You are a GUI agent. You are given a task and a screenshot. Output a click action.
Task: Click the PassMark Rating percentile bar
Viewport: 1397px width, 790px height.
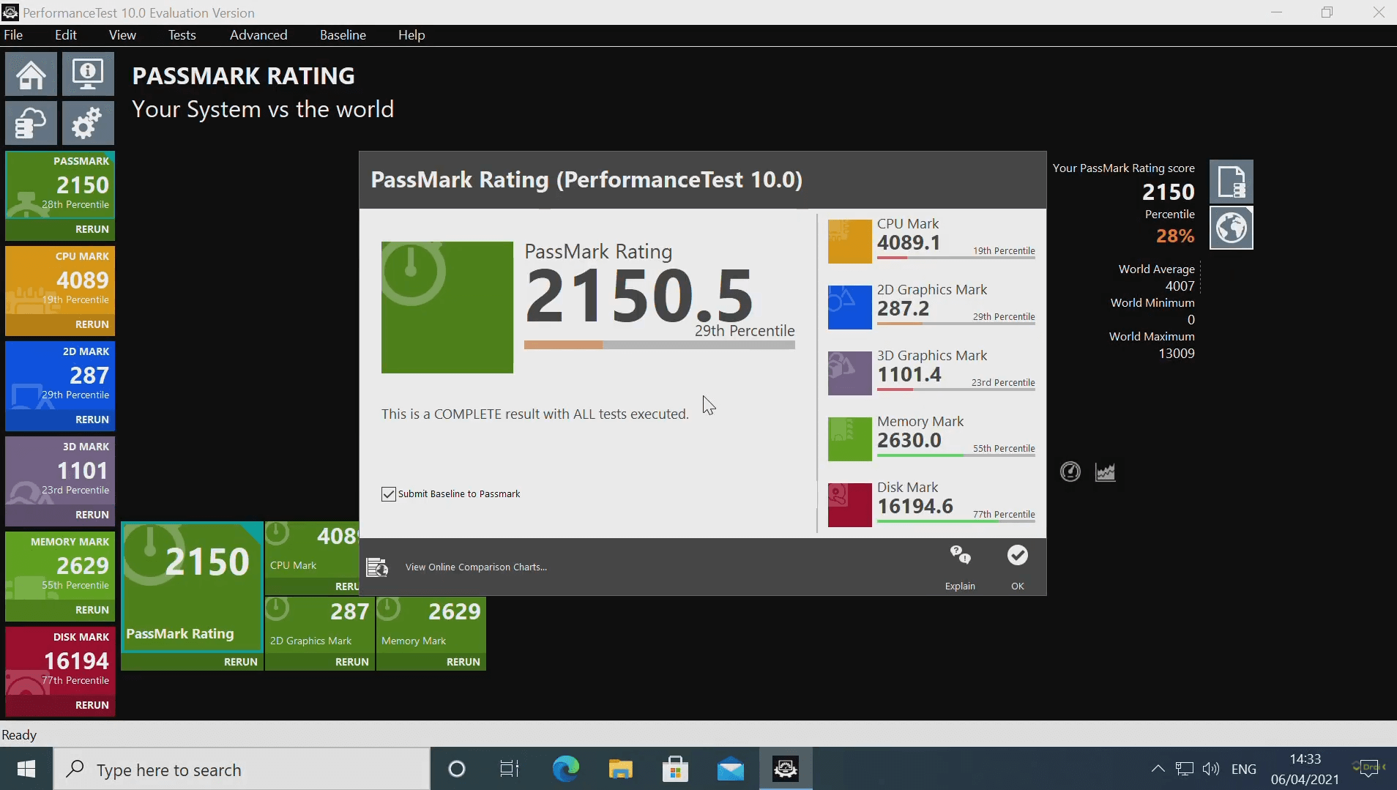pyautogui.click(x=659, y=345)
